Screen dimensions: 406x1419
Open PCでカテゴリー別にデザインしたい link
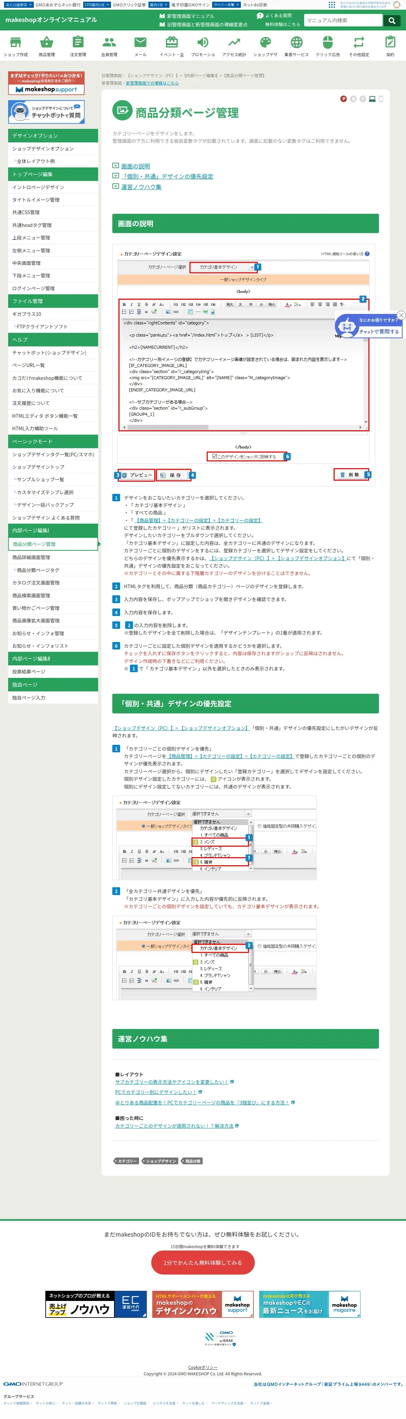click(155, 1092)
